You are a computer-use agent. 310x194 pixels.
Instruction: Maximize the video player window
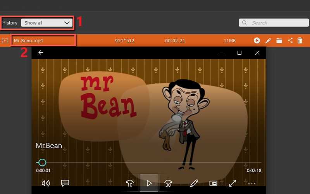coord(239,53)
